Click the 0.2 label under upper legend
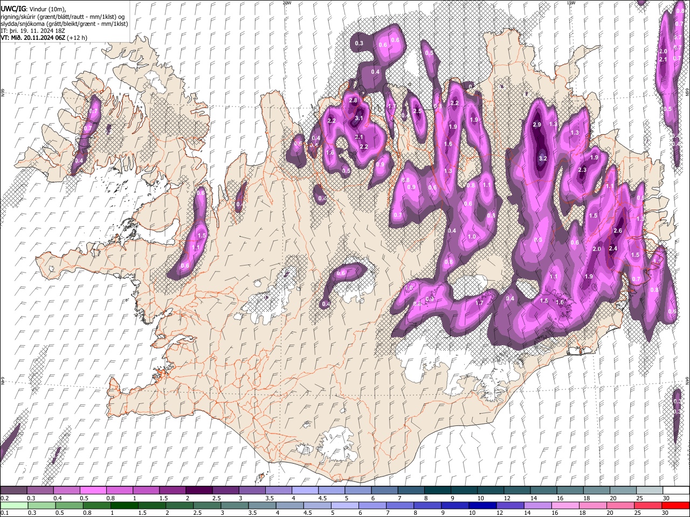Image resolution: width=690 pixels, height=517 pixels. point(4,498)
